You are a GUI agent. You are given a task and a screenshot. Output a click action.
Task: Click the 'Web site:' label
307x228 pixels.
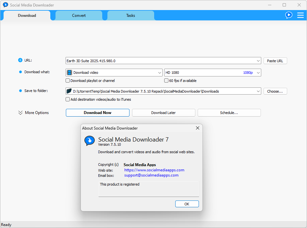[105, 170]
